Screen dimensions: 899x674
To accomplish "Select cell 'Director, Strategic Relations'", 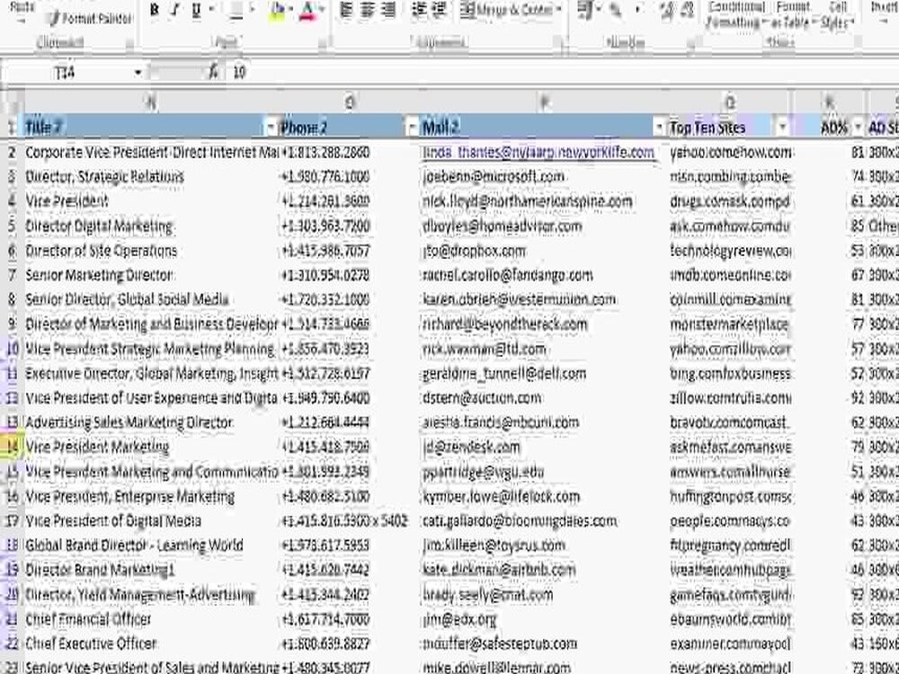I will point(151,176).
